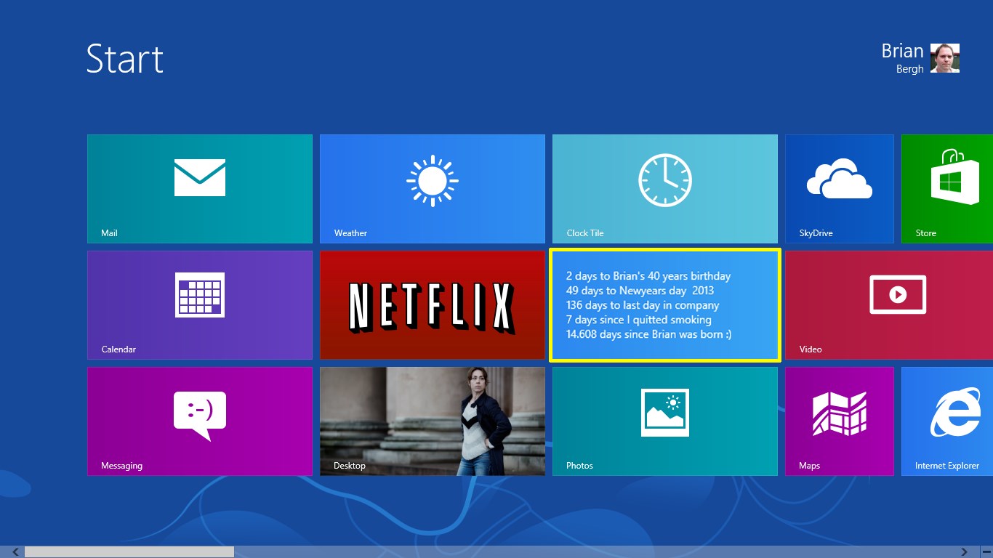
Task: Click the zoom-out minus button at the scrollbar's end
Action: [986, 552]
